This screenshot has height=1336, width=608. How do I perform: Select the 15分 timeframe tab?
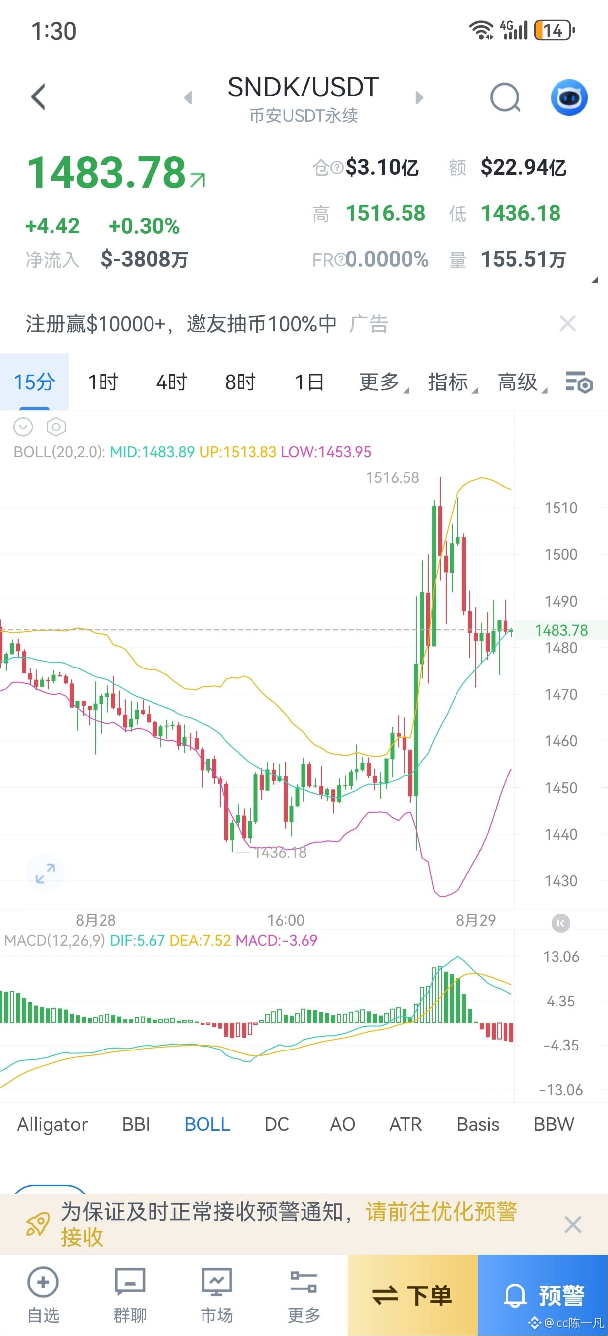(x=34, y=382)
